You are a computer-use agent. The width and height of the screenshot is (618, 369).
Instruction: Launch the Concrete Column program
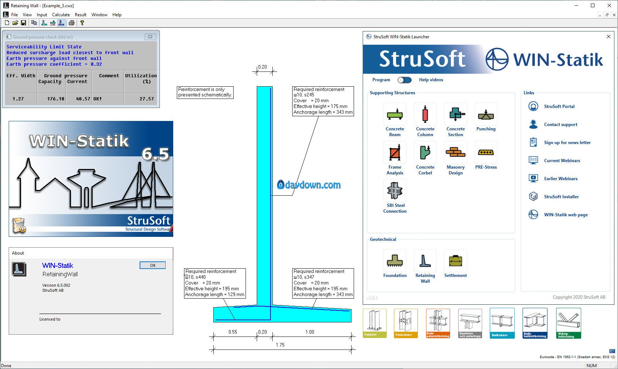pyautogui.click(x=425, y=120)
